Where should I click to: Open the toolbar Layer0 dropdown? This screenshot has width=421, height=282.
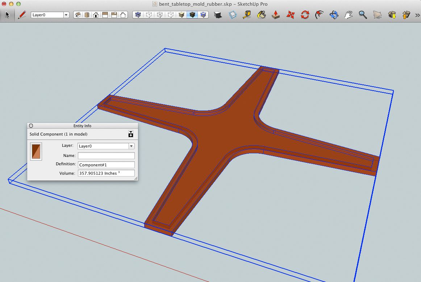66,15
